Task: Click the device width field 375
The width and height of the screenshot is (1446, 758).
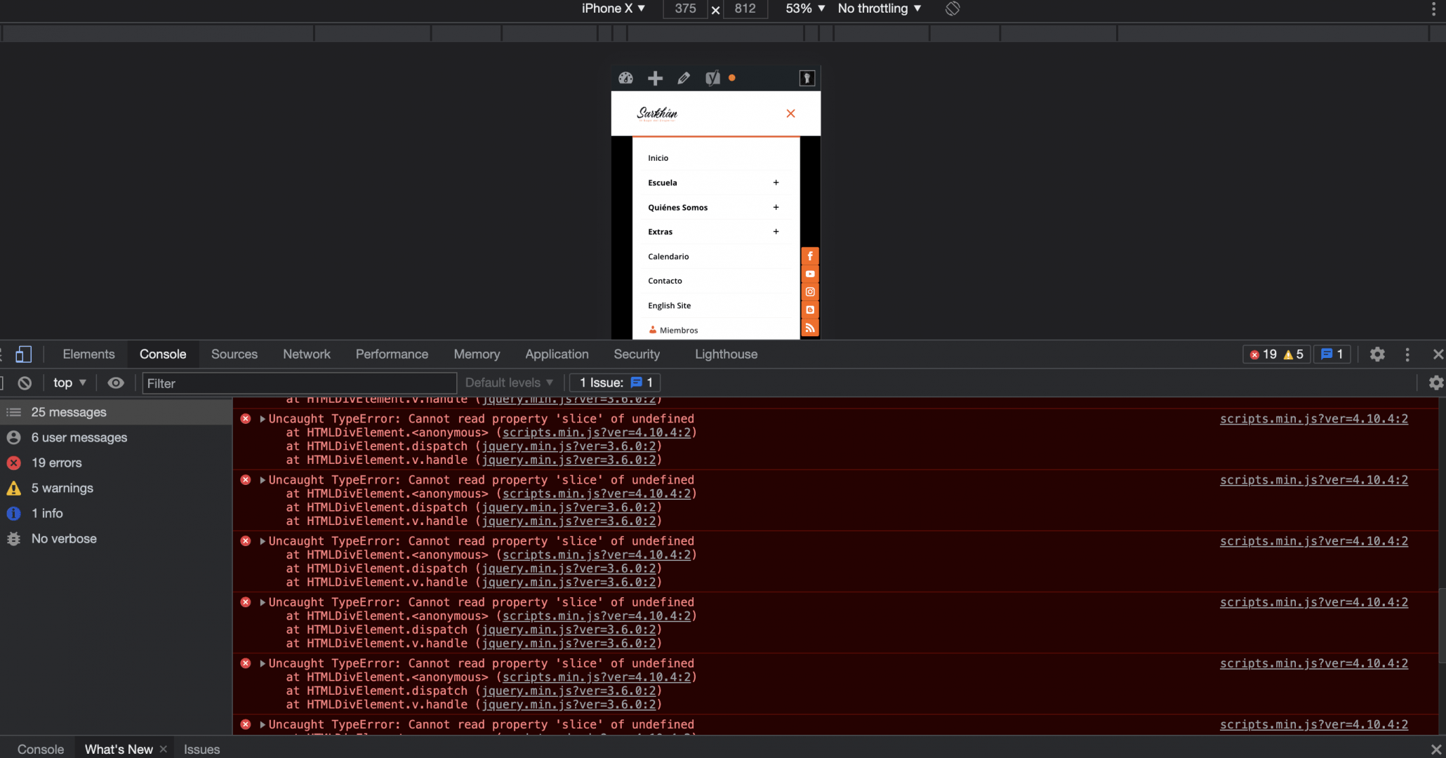Action: (x=685, y=8)
